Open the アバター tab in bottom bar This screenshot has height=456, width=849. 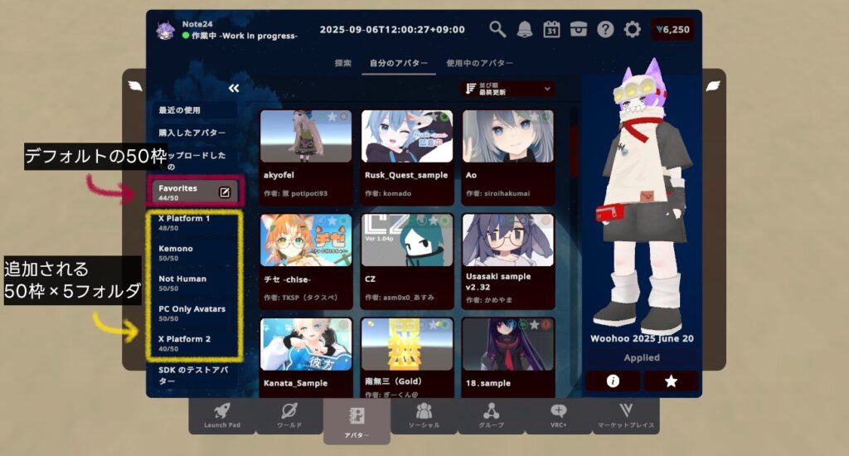pos(357,421)
